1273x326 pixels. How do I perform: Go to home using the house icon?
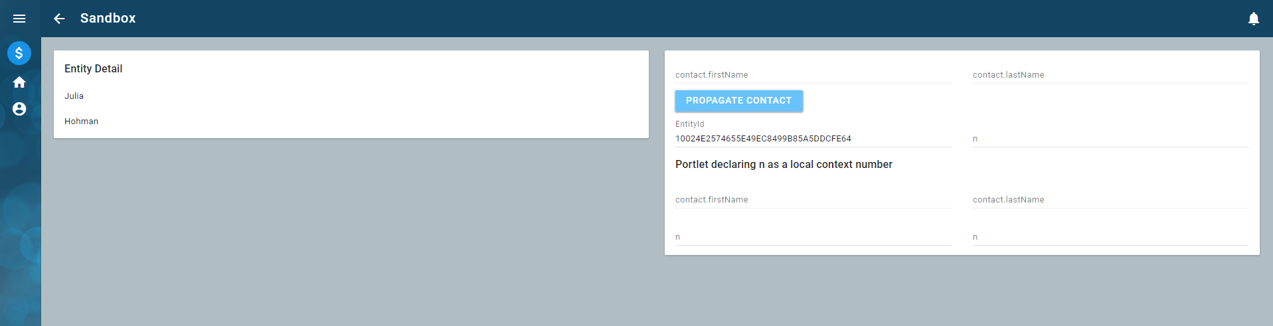point(19,82)
